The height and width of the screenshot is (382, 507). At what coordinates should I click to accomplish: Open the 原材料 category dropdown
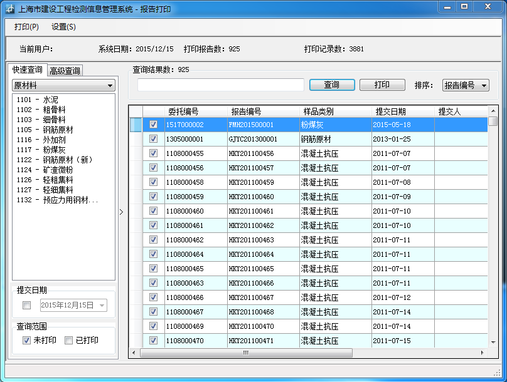coord(110,86)
